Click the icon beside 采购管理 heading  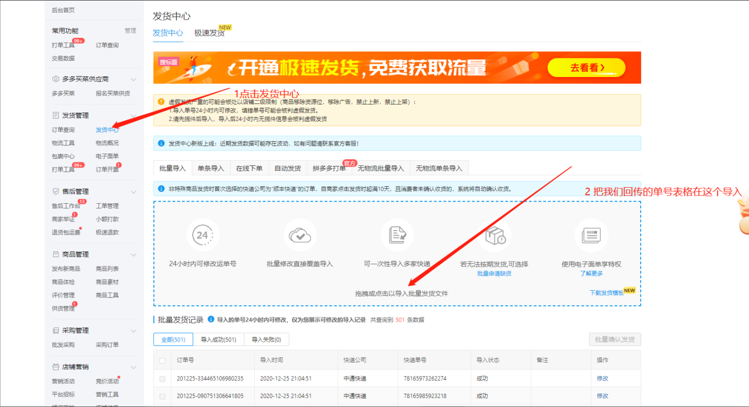click(x=56, y=330)
